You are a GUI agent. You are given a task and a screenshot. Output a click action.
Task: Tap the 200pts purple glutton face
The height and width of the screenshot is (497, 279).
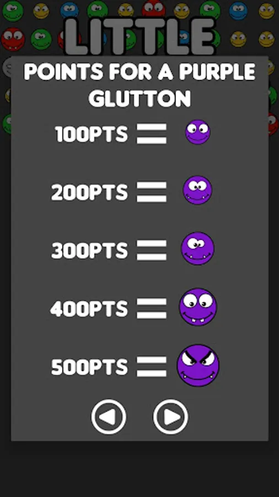pos(197,190)
